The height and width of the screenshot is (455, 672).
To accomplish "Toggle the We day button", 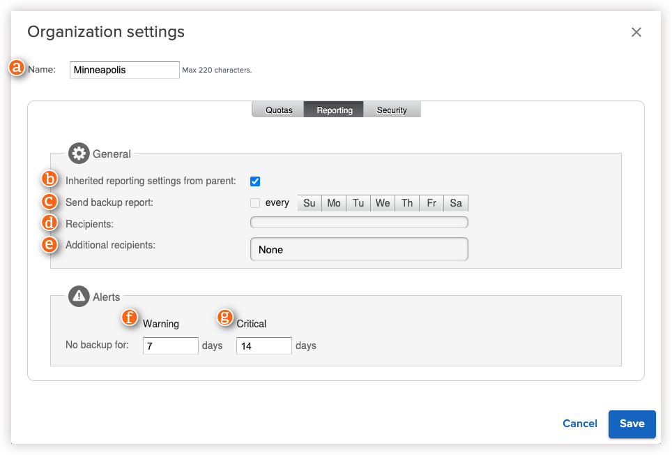I will click(x=383, y=203).
